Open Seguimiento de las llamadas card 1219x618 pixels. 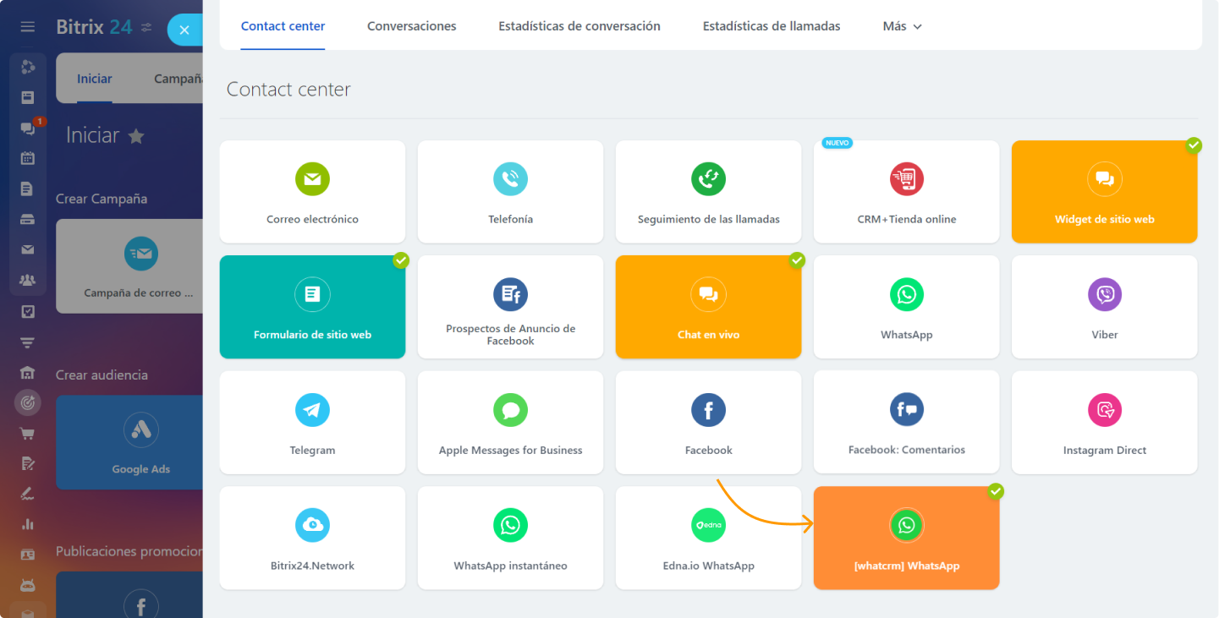tap(708, 192)
